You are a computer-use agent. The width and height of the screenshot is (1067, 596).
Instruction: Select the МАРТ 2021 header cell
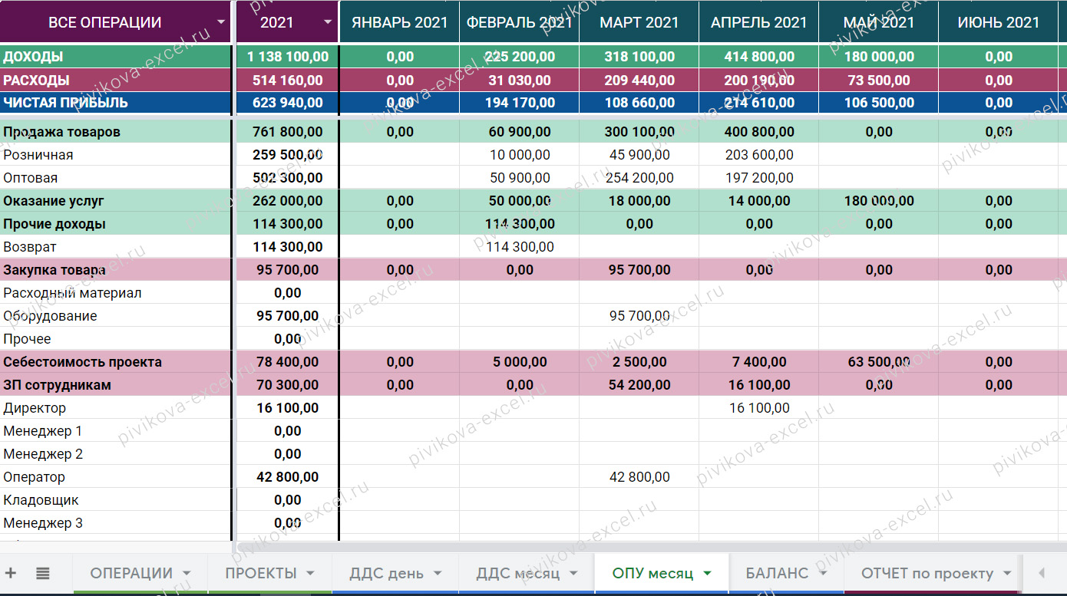tap(639, 22)
